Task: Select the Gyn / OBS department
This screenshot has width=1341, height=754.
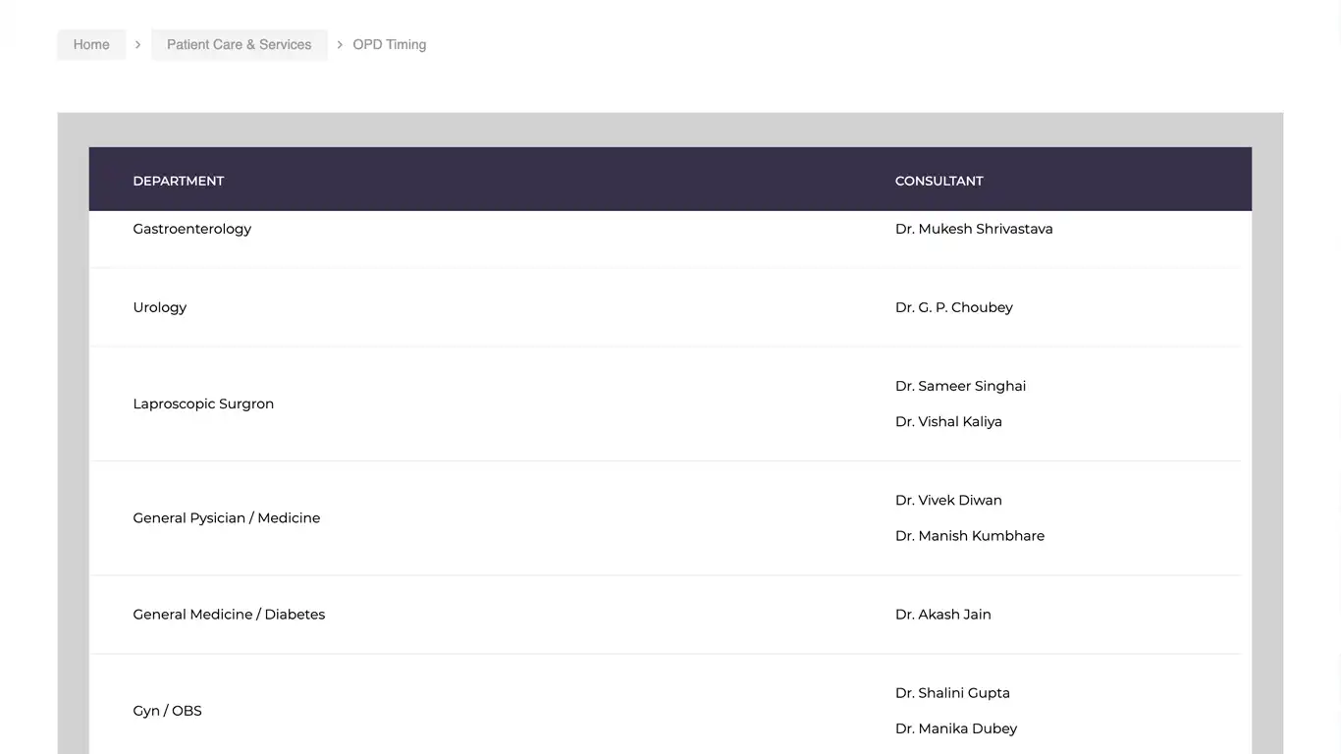Action: [x=168, y=711]
